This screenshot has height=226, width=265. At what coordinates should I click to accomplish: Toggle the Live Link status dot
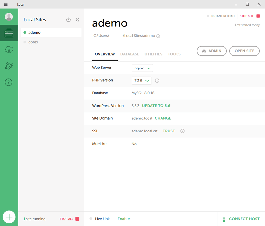tap(91, 219)
